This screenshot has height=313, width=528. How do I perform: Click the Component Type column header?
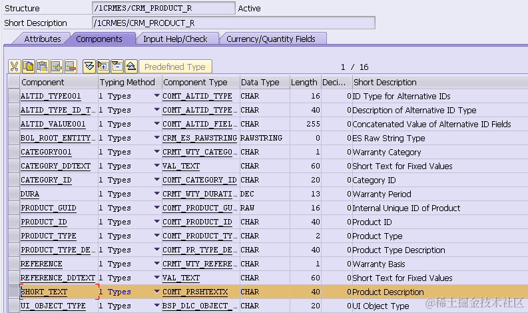200,82
